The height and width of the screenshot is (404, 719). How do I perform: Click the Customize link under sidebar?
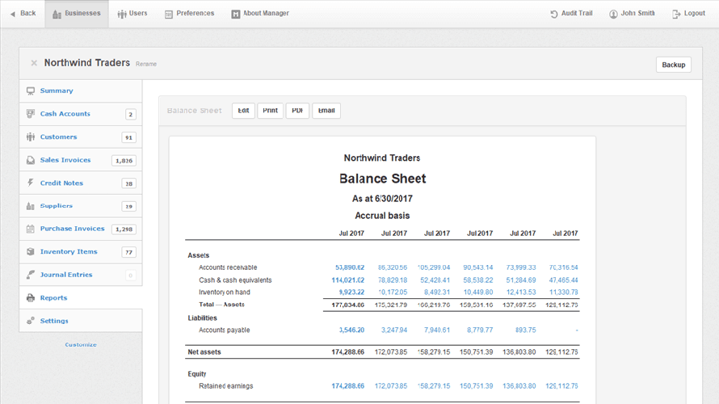click(x=81, y=345)
